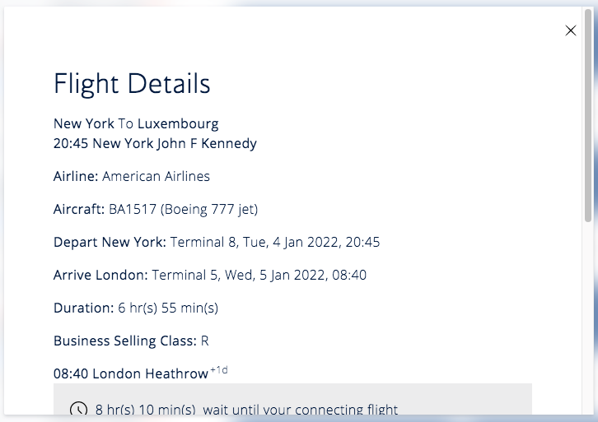
Task: Click the American Airlines airline name
Action: [156, 176]
